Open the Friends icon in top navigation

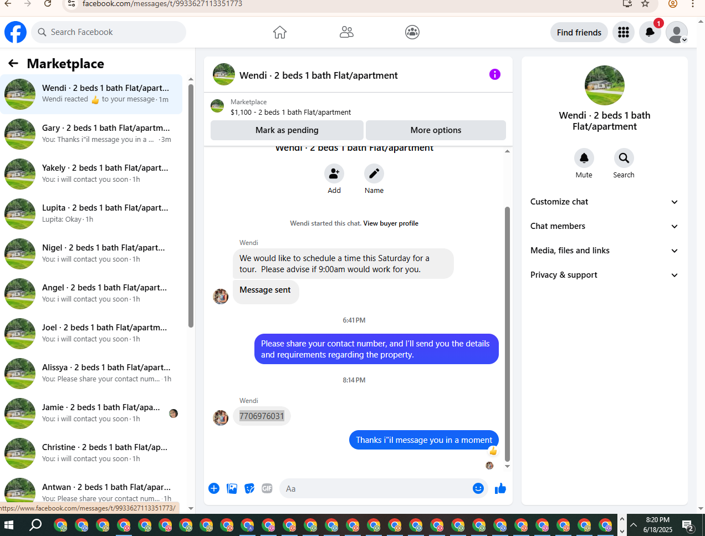point(346,32)
